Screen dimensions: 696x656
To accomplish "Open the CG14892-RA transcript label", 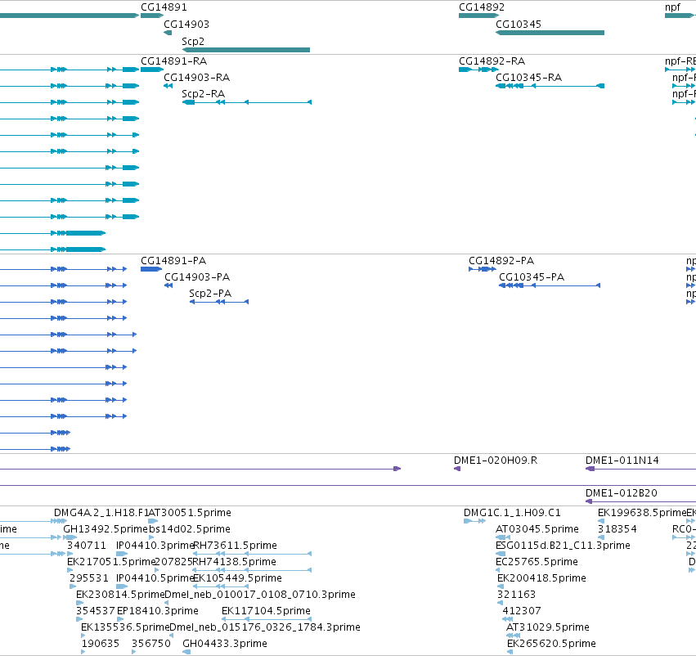I will pos(492,61).
